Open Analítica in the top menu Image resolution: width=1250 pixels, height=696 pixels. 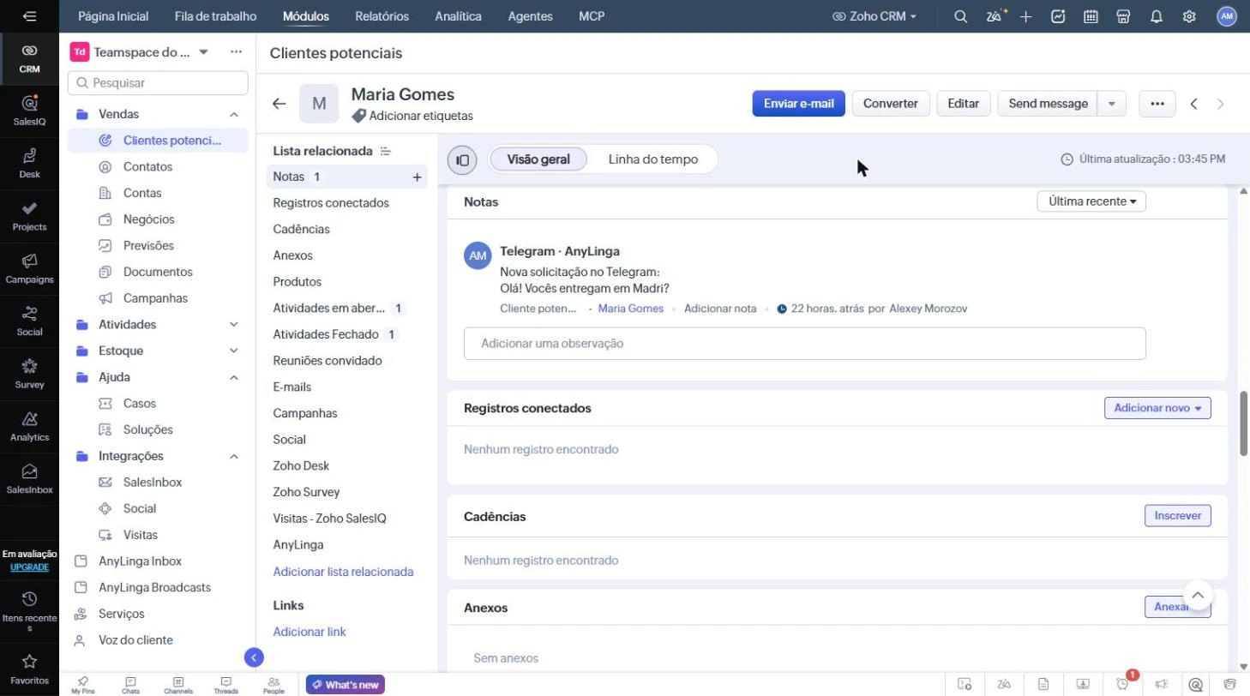tap(458, 16)
